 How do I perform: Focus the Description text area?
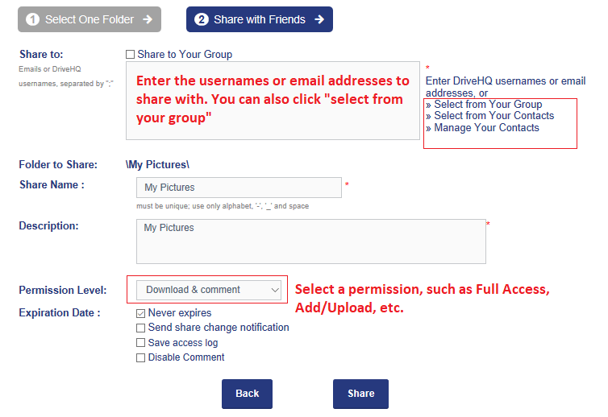[x=310, y=242]
